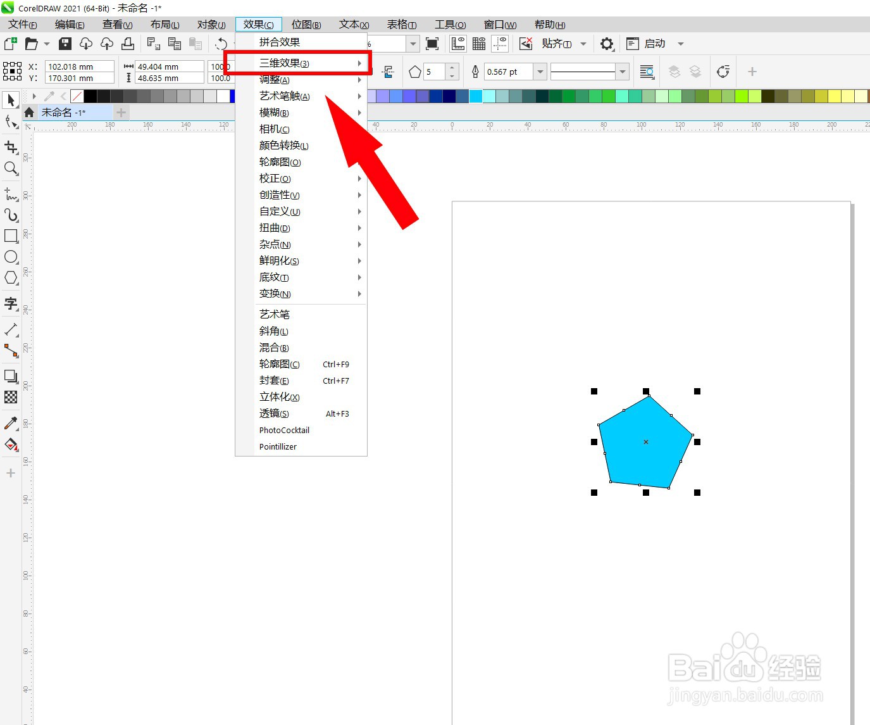Image resolution: width=870 pixels, height=725 pixels.
Task: Select the Interactive Fill tool
Action: pos(11,444)
